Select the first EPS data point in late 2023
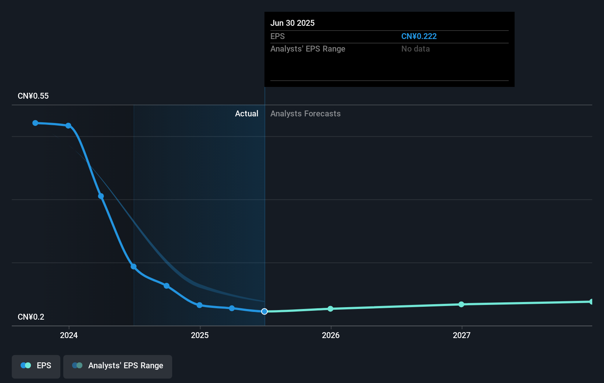604x383 pixels. pos(35,123)
